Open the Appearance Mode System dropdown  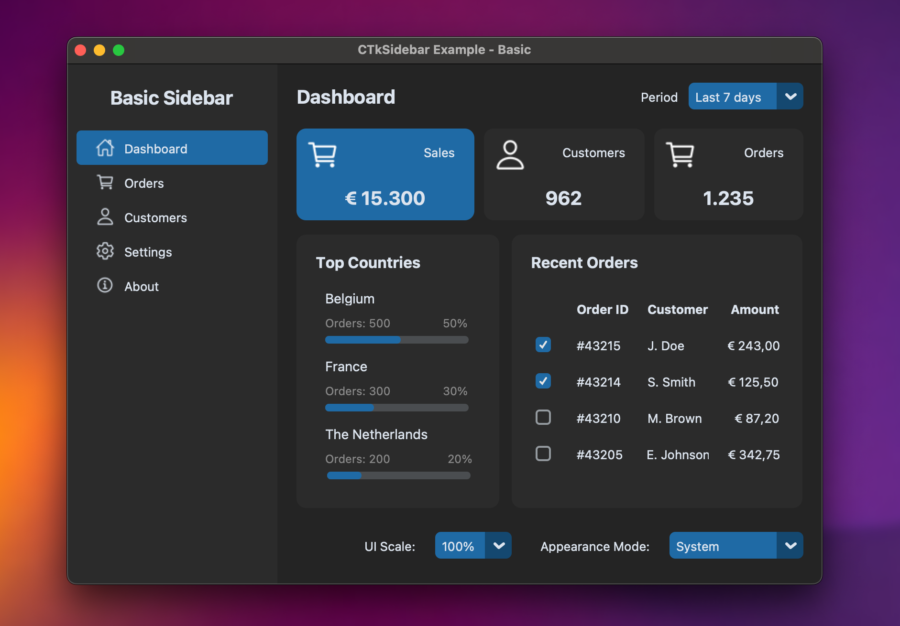[x=736, y=546]
